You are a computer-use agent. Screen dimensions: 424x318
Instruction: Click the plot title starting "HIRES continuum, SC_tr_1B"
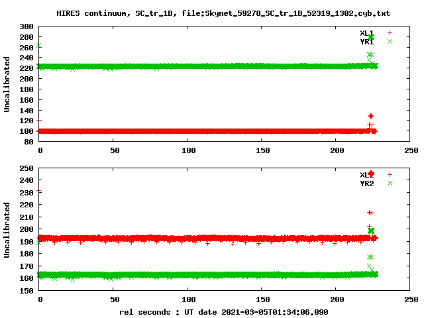click(x=223, y=13)
